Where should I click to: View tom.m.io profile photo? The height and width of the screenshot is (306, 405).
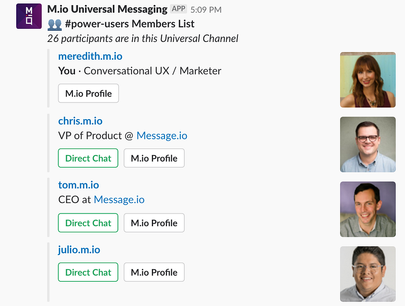(368, 209)
